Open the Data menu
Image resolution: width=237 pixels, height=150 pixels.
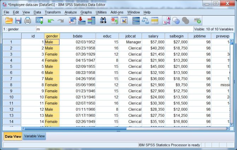tap(37, 12)
